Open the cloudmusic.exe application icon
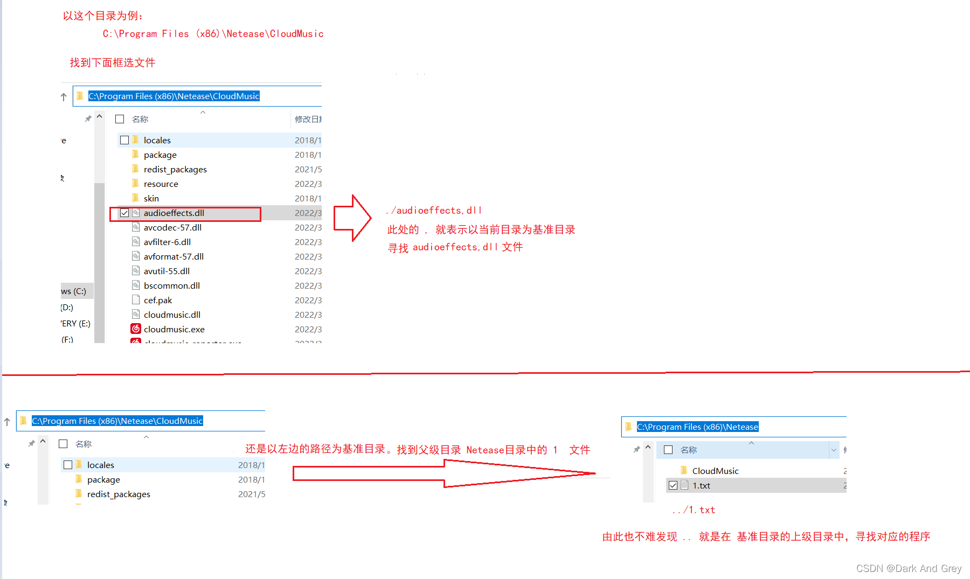Image resolution: width=970 pixels, height=579 pixels. (x=136, y=329)
